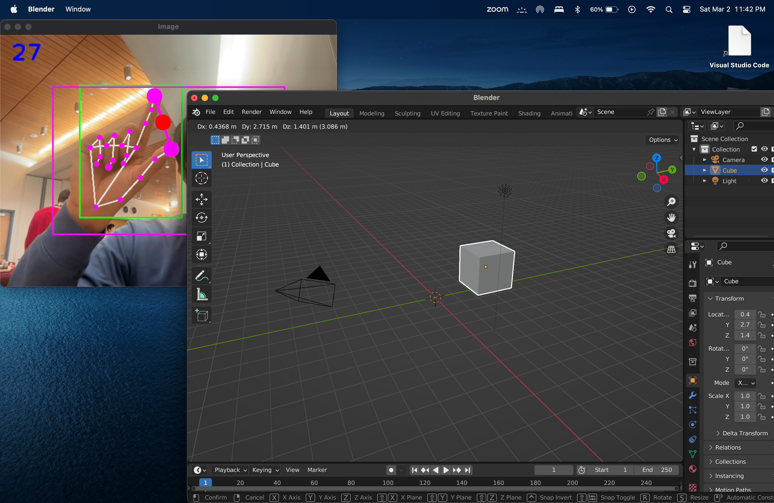Switch to the Sculpting workspace tab
774x503 pixels.
[x=407, y=113]
